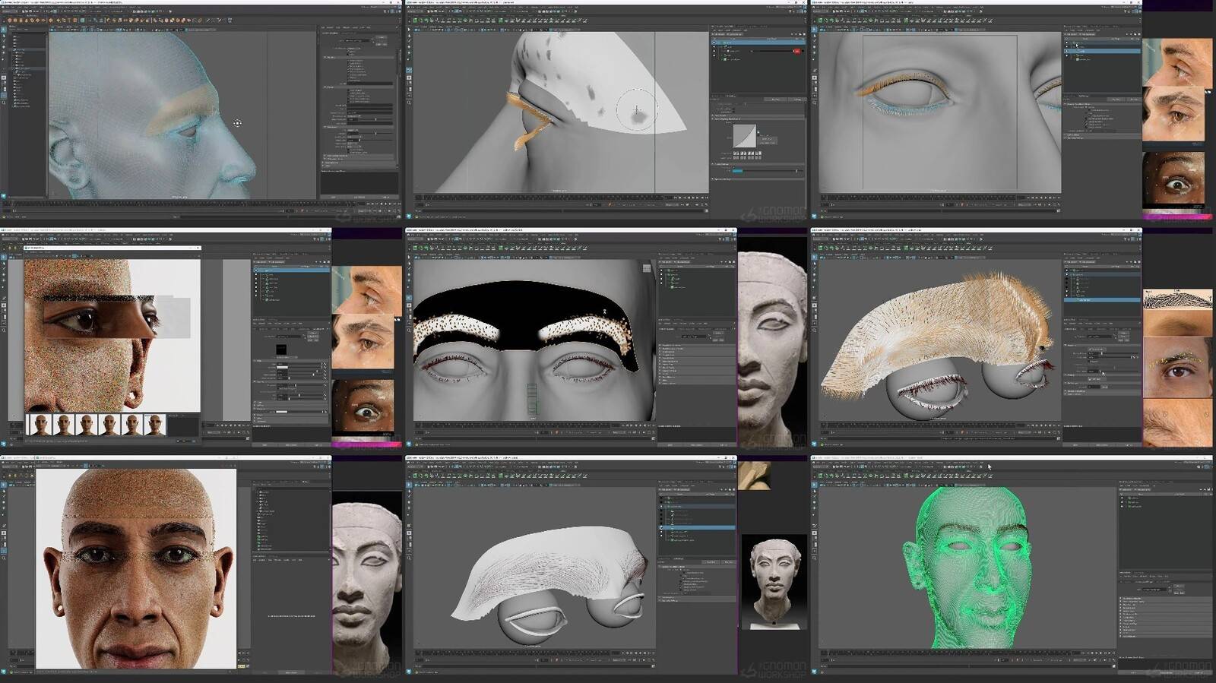The height and width of the screenshot is (683, 1216).
Task: Select the arrow Select tool in blue wireframe profile-head Maya window
Action: point(4,30)
